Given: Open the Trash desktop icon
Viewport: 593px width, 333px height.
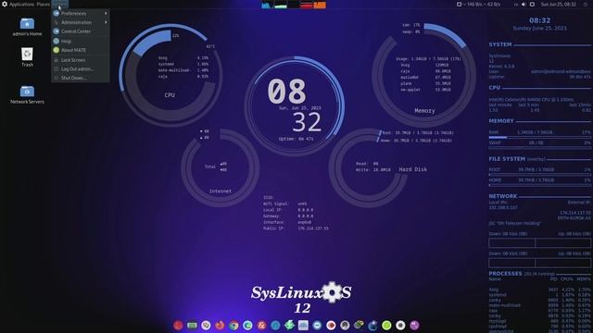Looking at the screenshot, I should [x=27, y=57].
